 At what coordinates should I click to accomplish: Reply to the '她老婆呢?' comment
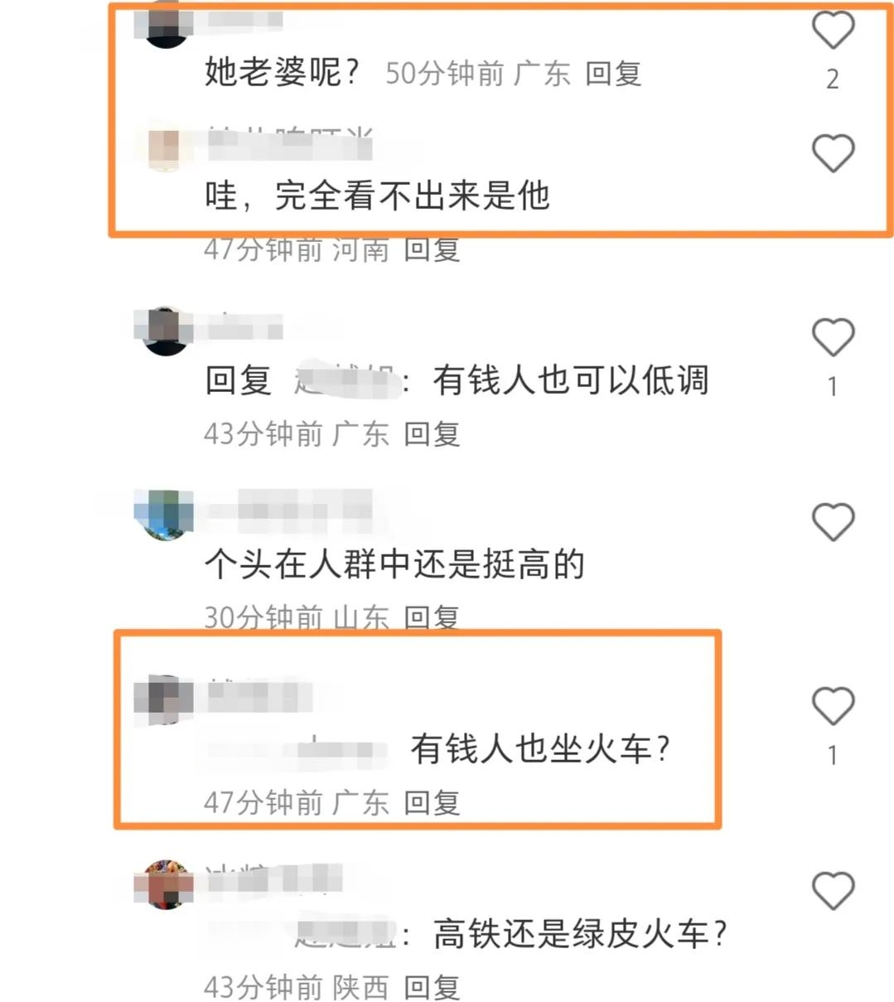(613, 74)
